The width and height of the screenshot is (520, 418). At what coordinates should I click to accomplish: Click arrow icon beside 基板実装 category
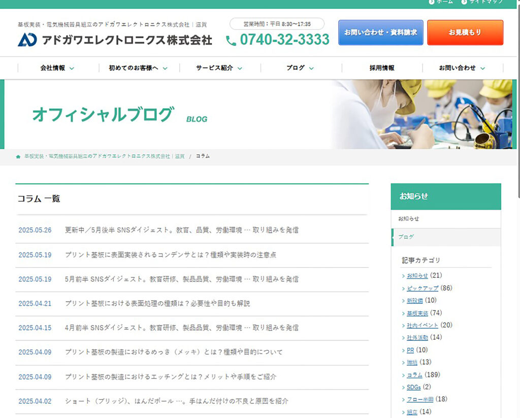(404, 313)
